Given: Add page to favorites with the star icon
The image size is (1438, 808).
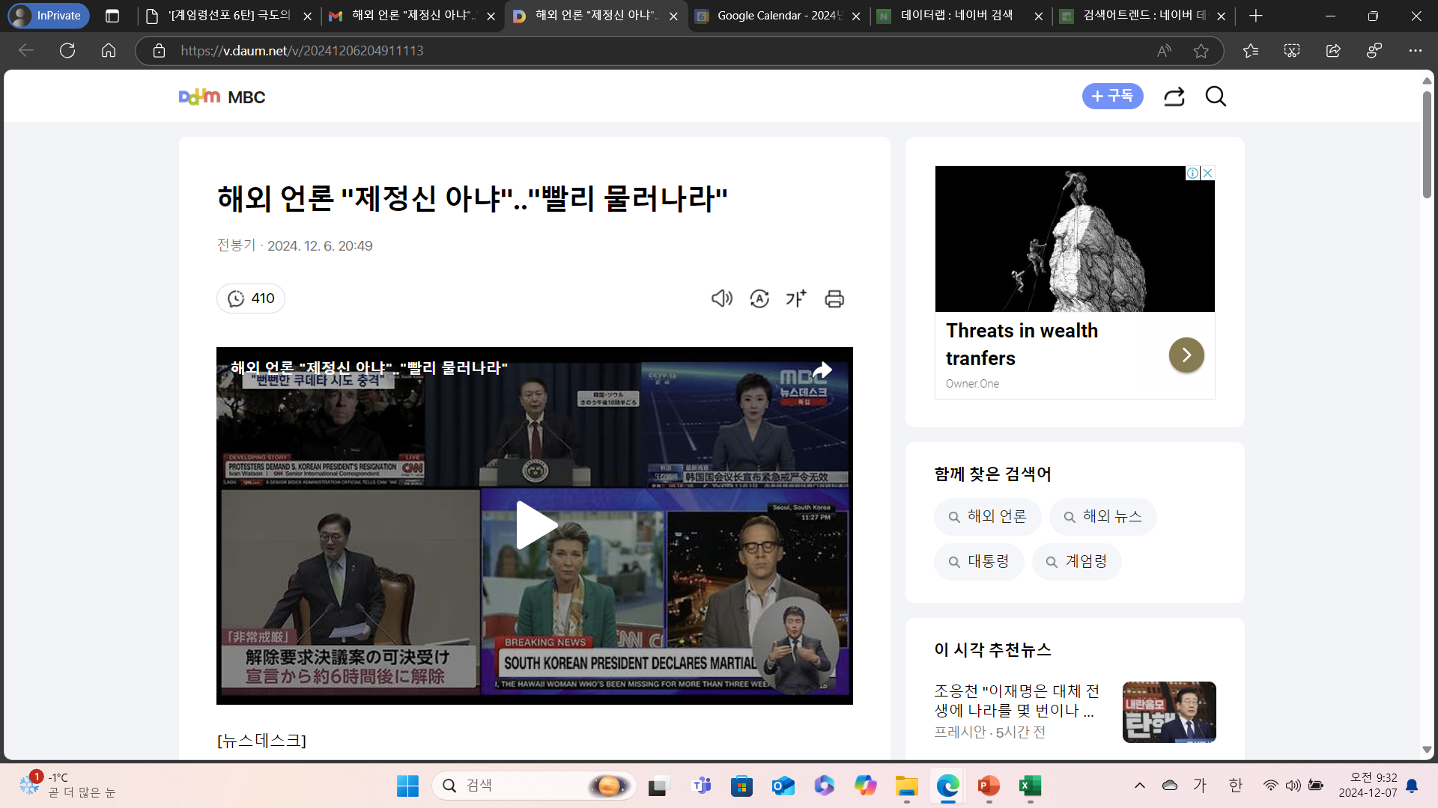Looking at the screenshot, I should click(1201, 51).
